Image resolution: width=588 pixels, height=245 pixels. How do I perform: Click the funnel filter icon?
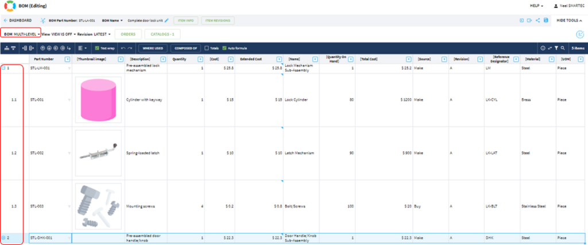(556, 48)
